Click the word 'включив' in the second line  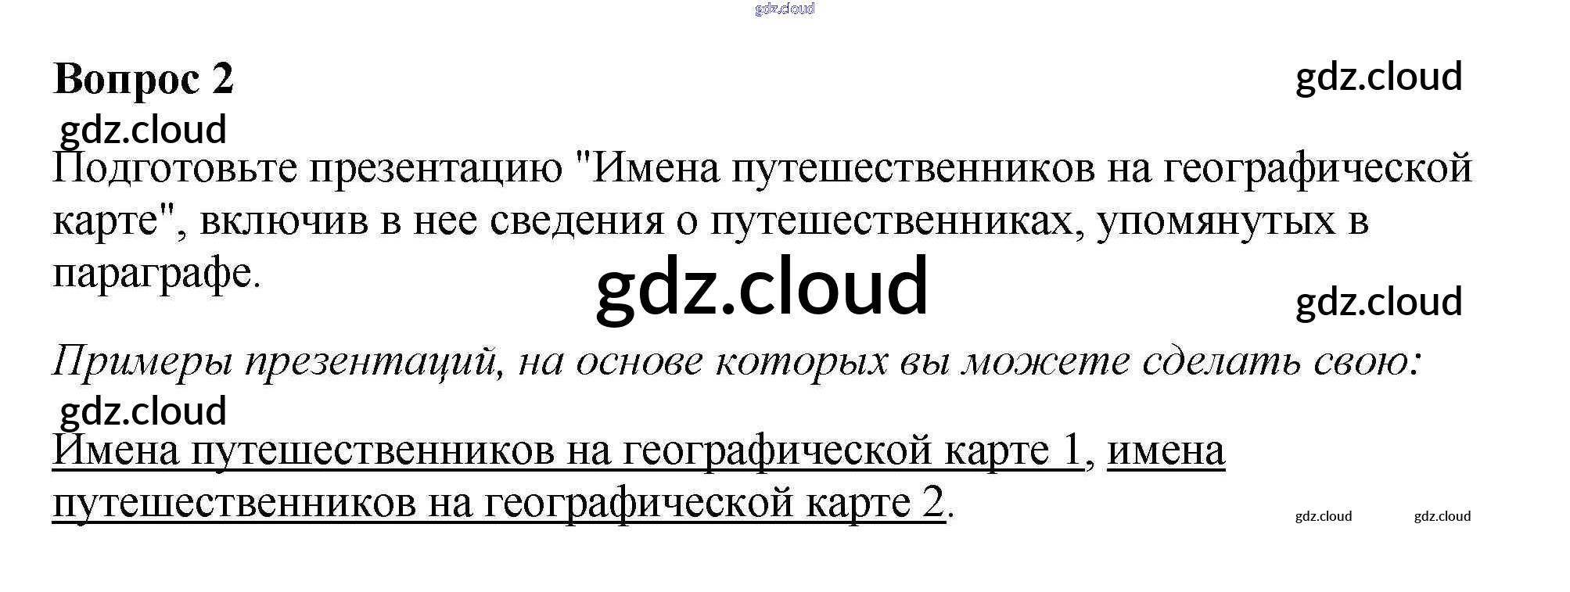tap(284, 221)
